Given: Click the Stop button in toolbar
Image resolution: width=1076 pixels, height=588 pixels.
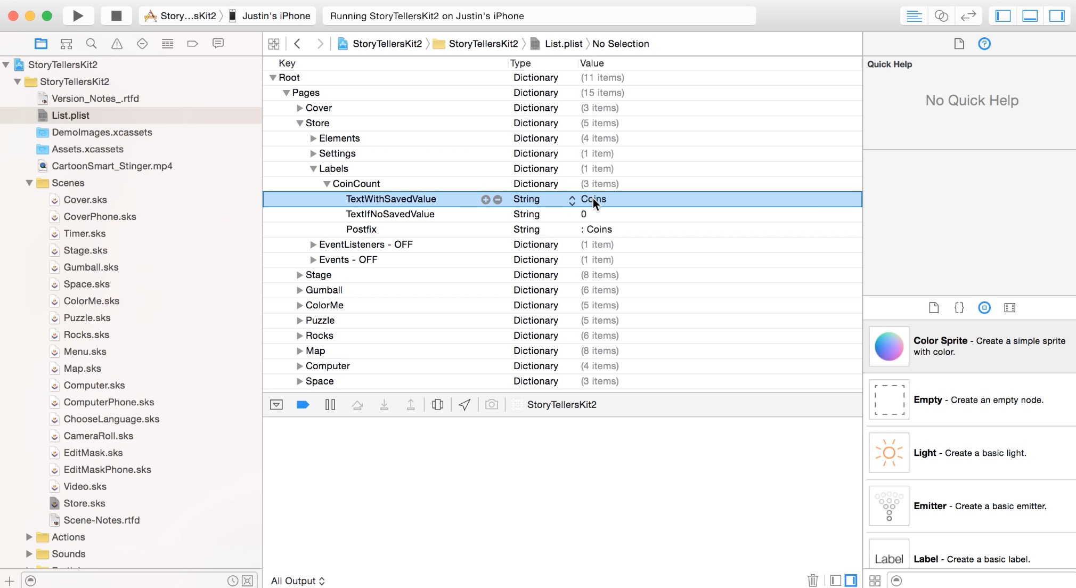Looking at the screenshot, I should click(x=116, y=15).
